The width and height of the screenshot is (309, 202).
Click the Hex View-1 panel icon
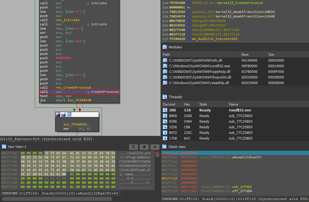point(4,147)
